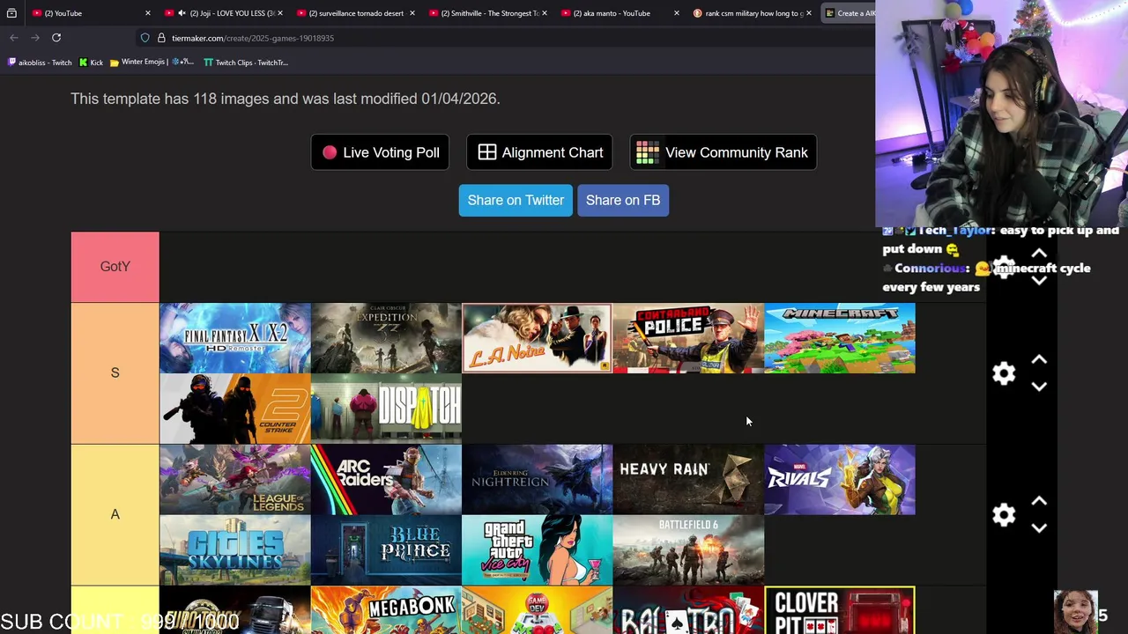
Task: Share tier list on Twitter
Action: 516,200
